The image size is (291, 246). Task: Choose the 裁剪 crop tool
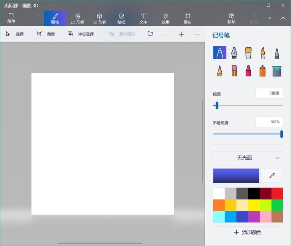[46, 34]
